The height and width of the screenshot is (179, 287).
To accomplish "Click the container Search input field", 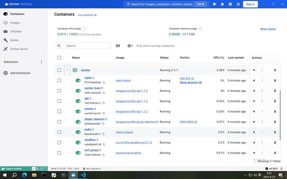I will coord(82,46).
